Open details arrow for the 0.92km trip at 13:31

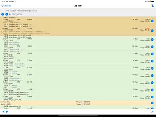point(152,90)
